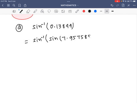Viewport: 137px width, 103px height.
Task: Select the thinnest stroke width
Action: (101, 11)
